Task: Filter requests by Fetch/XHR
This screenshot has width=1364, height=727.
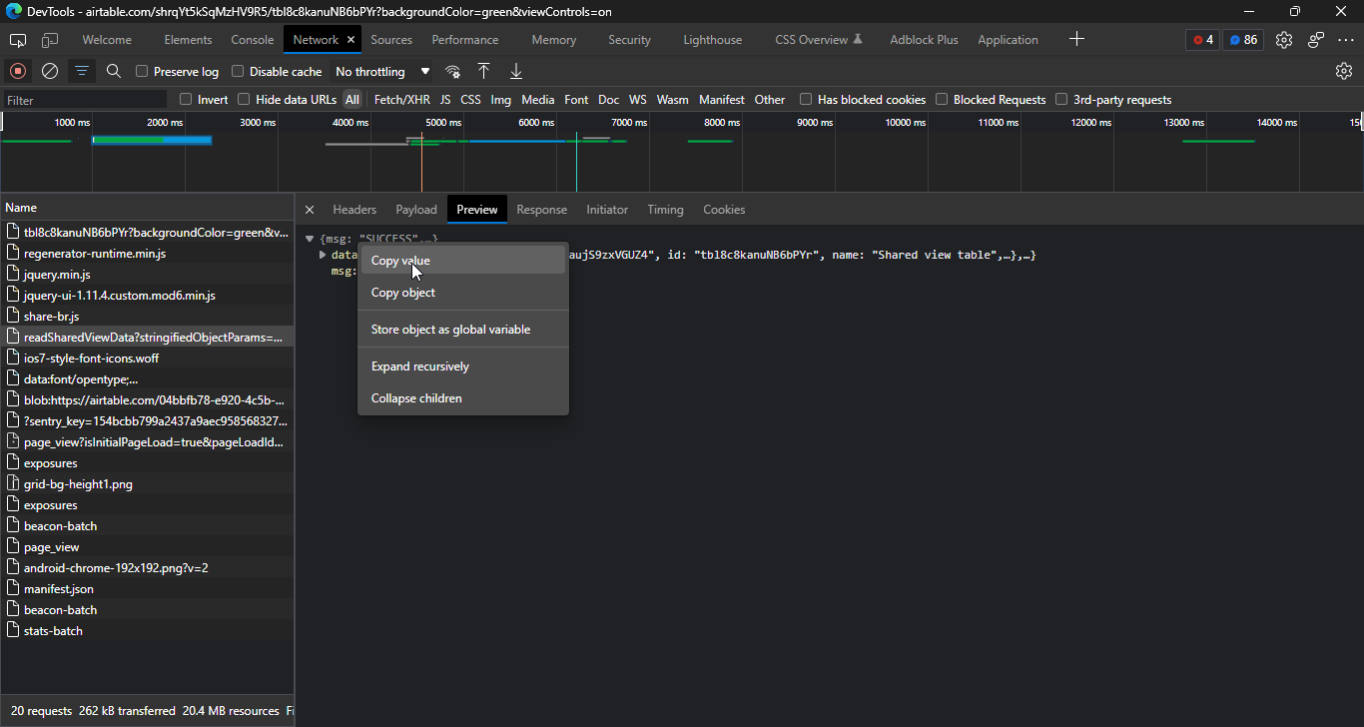Action: click(x=402, y=99)
